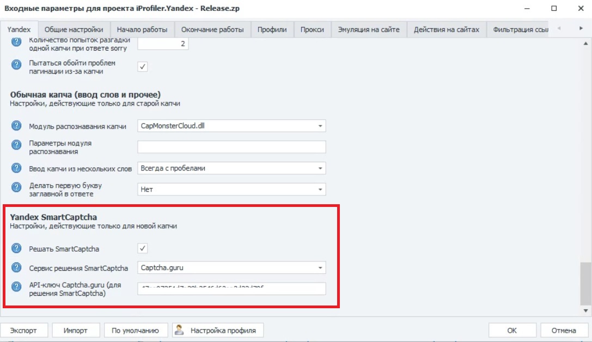Open Настройка профиля settings

click(218, 331)
